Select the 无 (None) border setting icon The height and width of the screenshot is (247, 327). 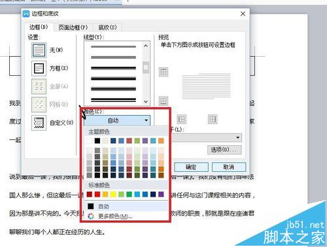39,50
